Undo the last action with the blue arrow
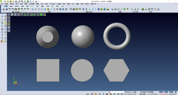 coord(31,2)
